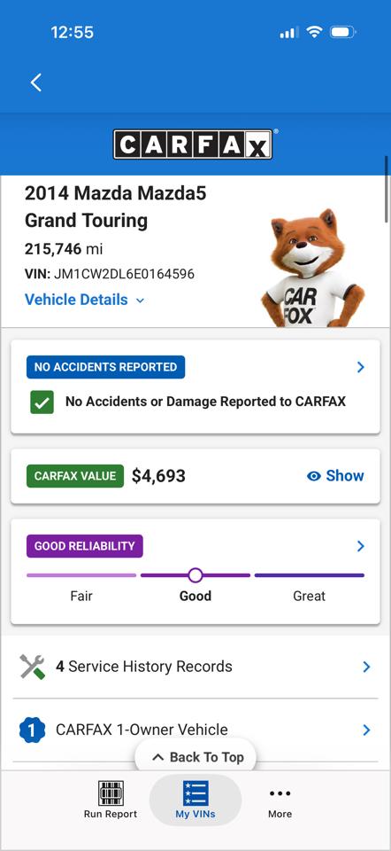391x851 pixels.
Task: Click the reliability slider Good marker
Action: 195,575
